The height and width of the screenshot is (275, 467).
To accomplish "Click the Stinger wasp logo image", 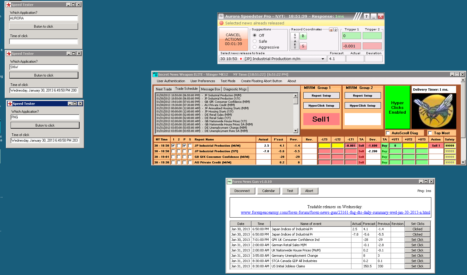I will click(434, 111).
